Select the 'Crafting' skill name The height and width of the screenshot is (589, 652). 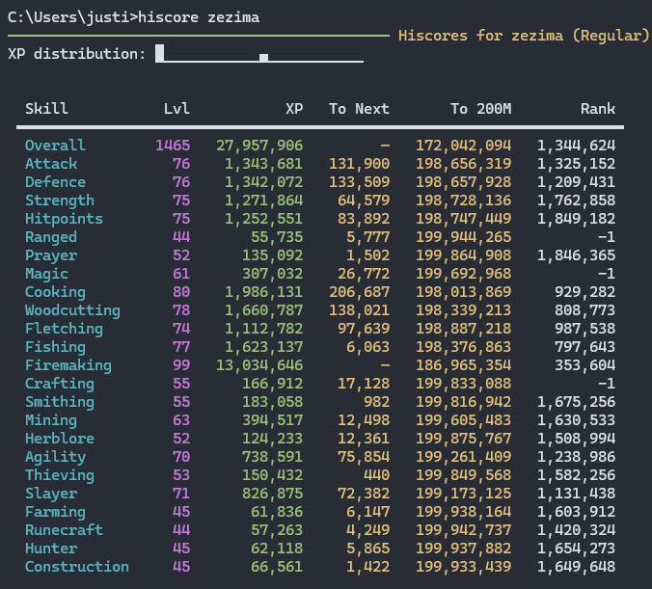coord(60,384)
